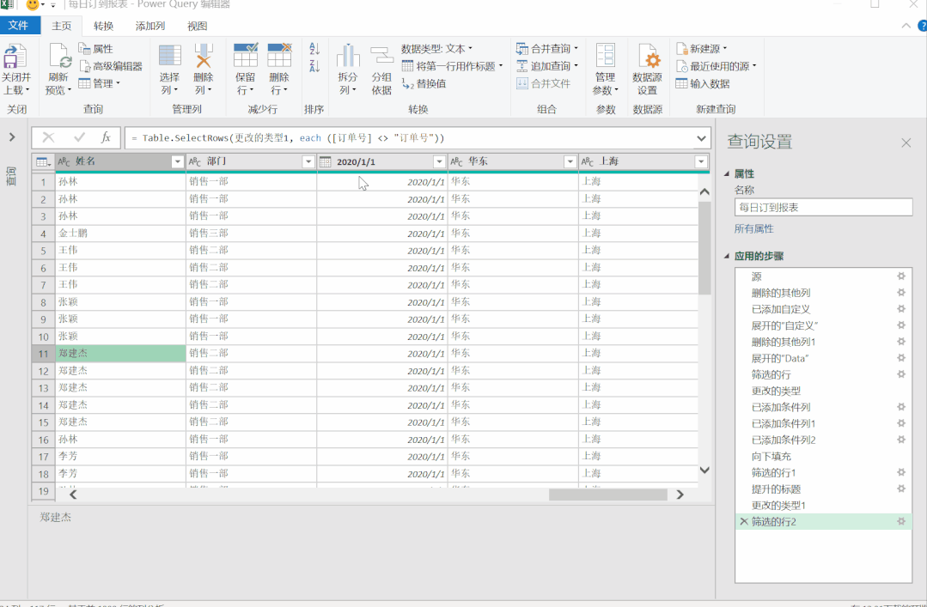Click the Refresh Preview icon
The image size is (927, 607).
tap(59, 56)
